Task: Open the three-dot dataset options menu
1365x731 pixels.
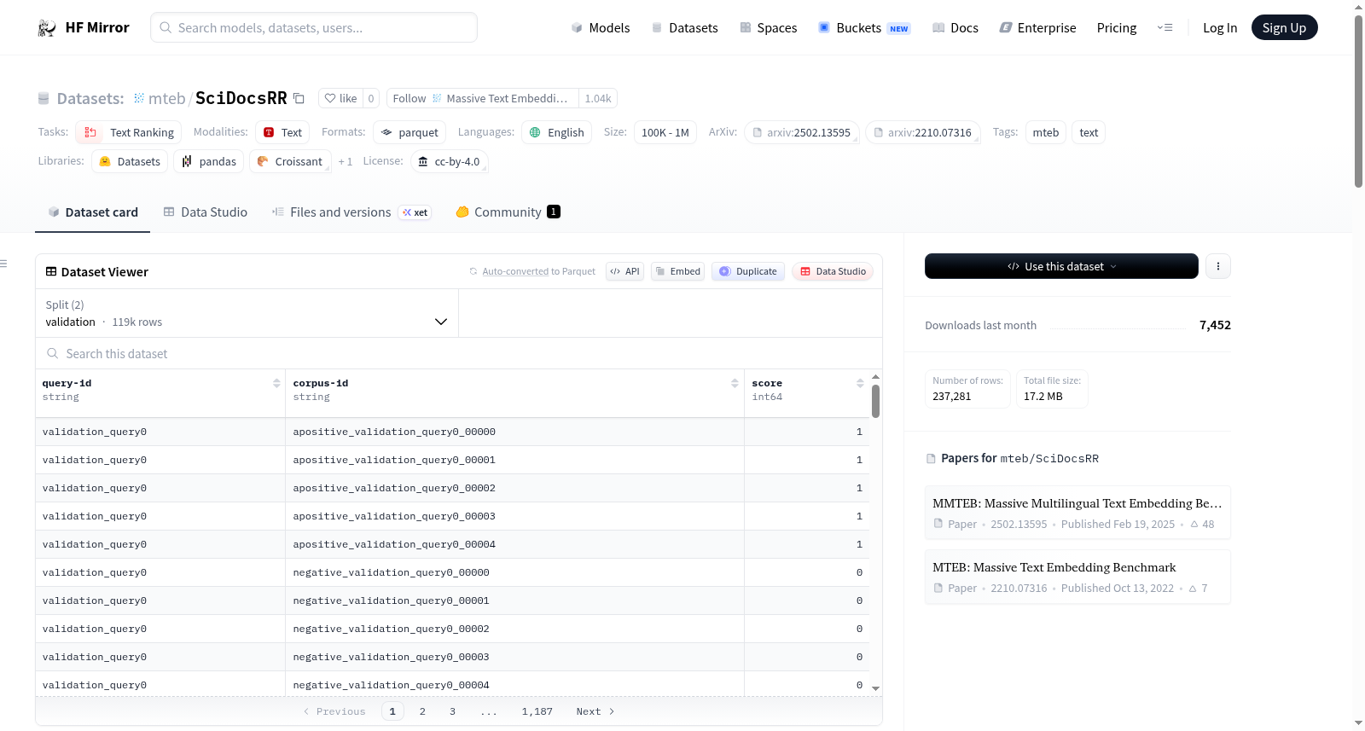Action: [1217, 266]
